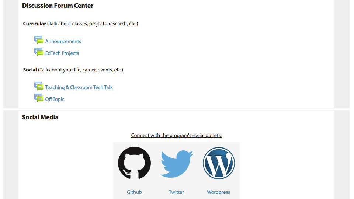Screen dimensions: 354x199
Task: Click the Off Topic forum bubble icon
Action: (x=39, y=98)
